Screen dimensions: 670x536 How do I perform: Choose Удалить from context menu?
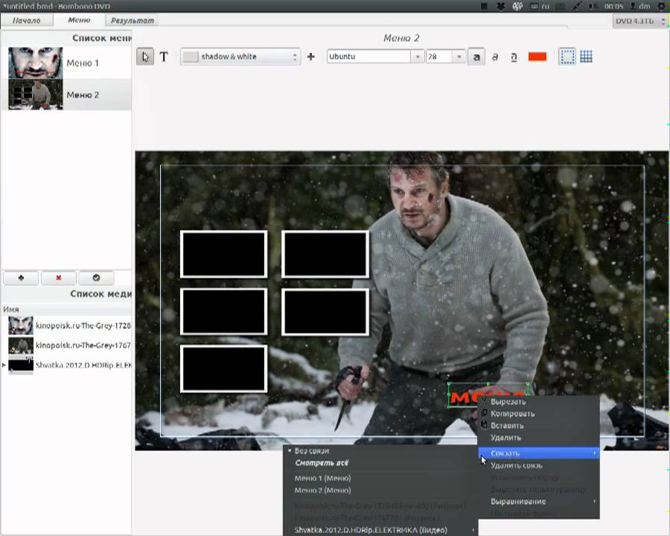click(538, 437)
